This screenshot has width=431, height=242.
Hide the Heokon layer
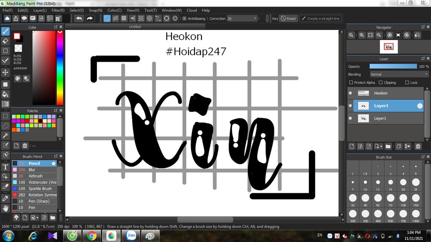(x=350, y=93)
